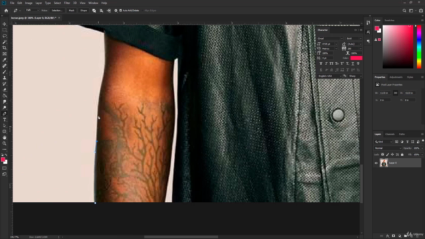Select the Rectangular Marquee tool
Viewport: 425px width, 239px height.
[x=5, y=30]
